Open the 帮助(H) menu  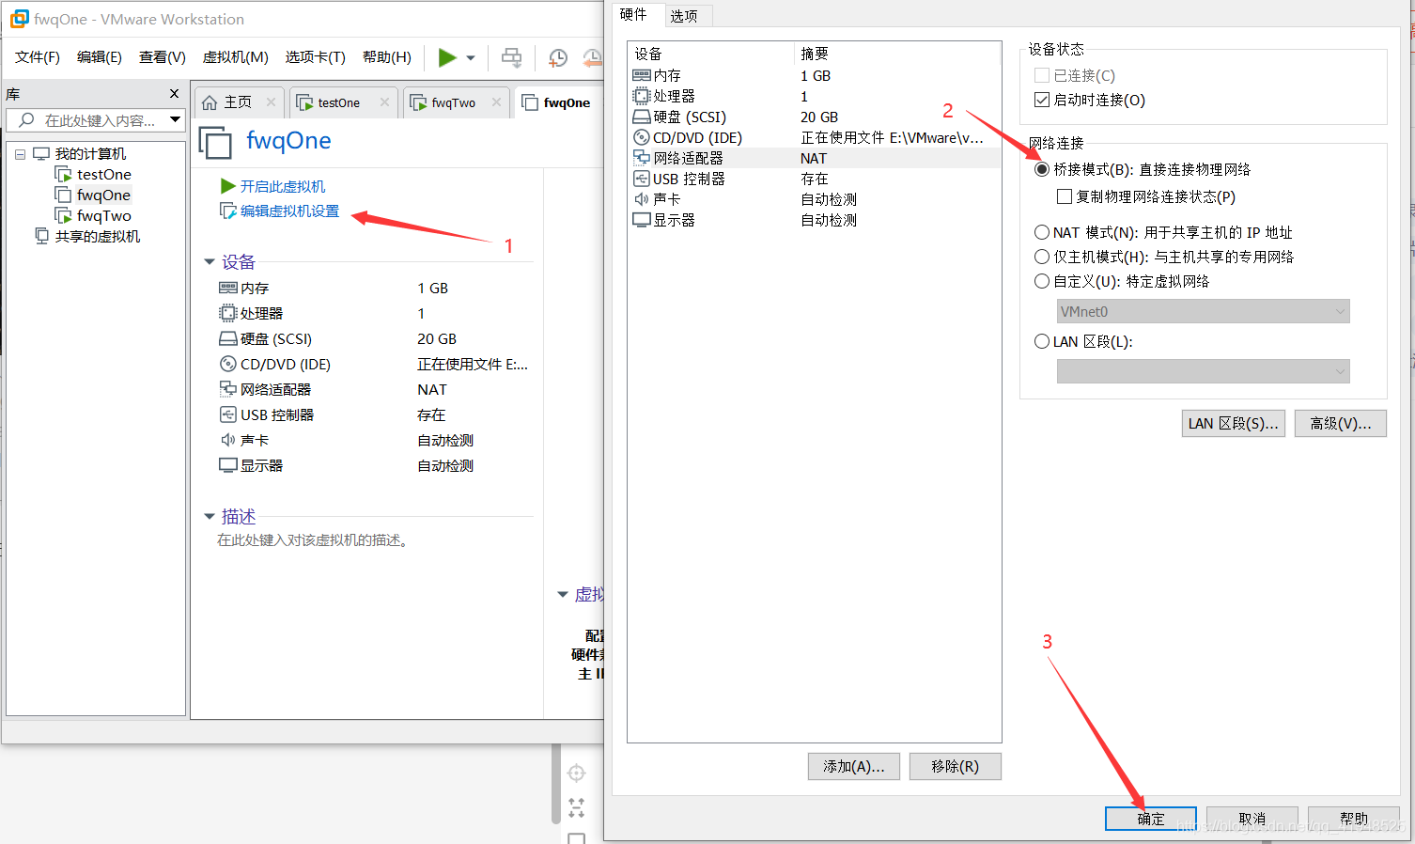point(387,57)
